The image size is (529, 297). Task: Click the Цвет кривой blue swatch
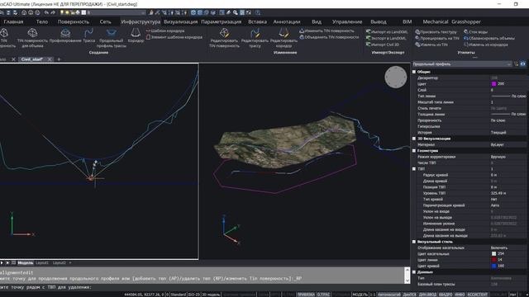coord(493,266)
